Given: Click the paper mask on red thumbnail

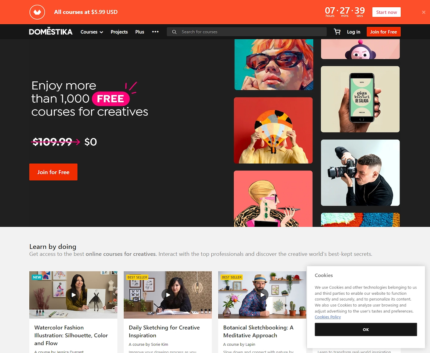Looking at the screenshot, I should click(273, 130).
